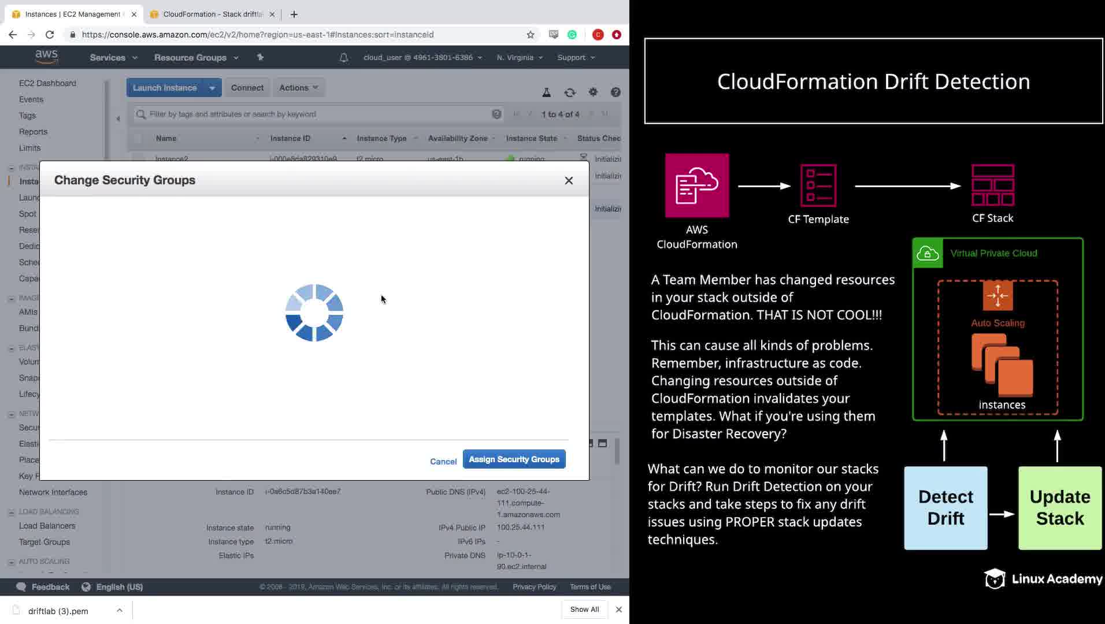The width and height of the screenshot is (1105, 624).
Task: Click the red C browser extension icon
Action: (x=598, y=35)
